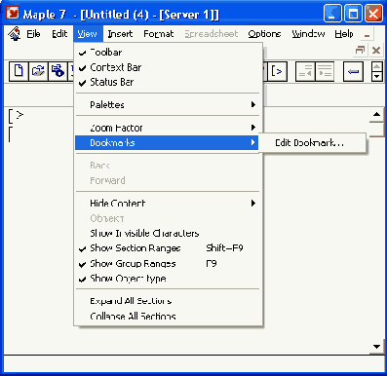Open the Help menu
The width and height of the screenshot is (387, 376).
tap(344, 34)
